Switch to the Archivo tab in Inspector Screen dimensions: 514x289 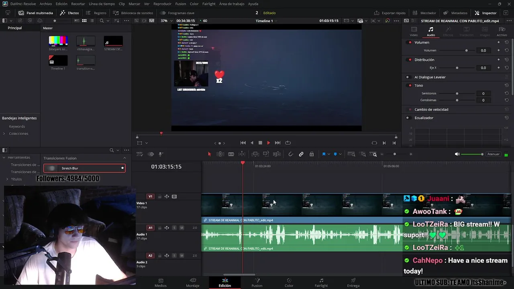pos(502,32)
